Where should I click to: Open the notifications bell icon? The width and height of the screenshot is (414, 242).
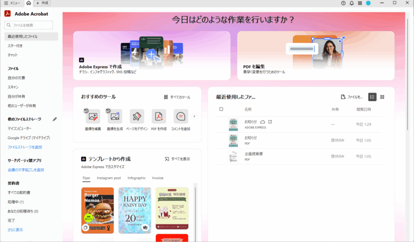(352, 3)
